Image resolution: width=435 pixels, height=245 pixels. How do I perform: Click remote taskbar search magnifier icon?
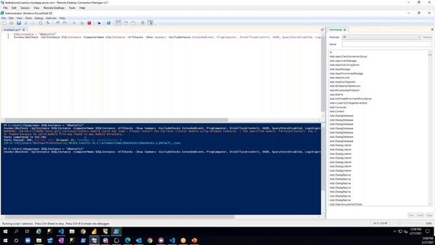pyautogui.click(x=16, y=231)
